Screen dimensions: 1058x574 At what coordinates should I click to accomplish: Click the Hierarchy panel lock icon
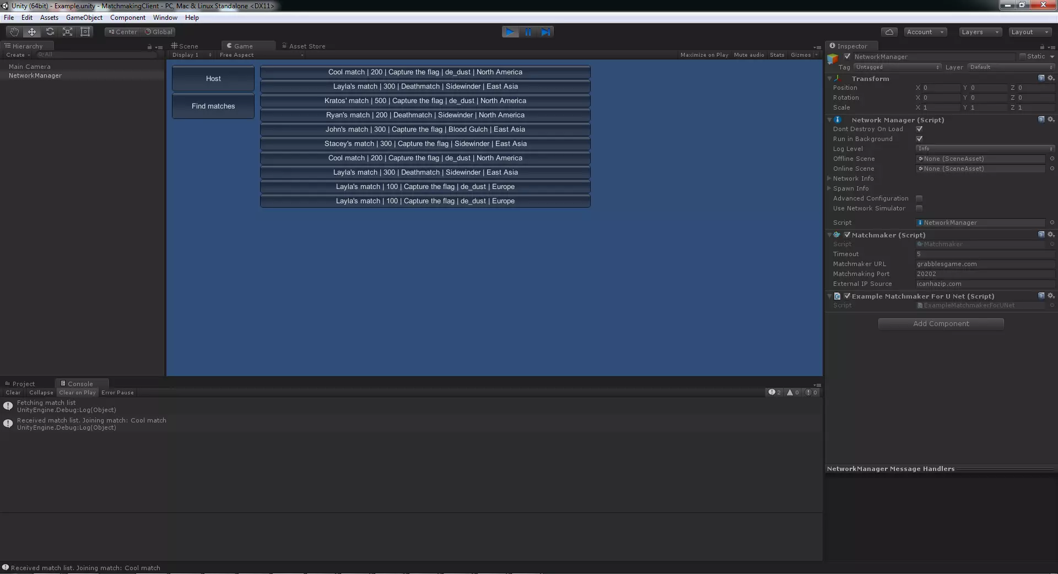pyautogui.click(x=149, y=47)
